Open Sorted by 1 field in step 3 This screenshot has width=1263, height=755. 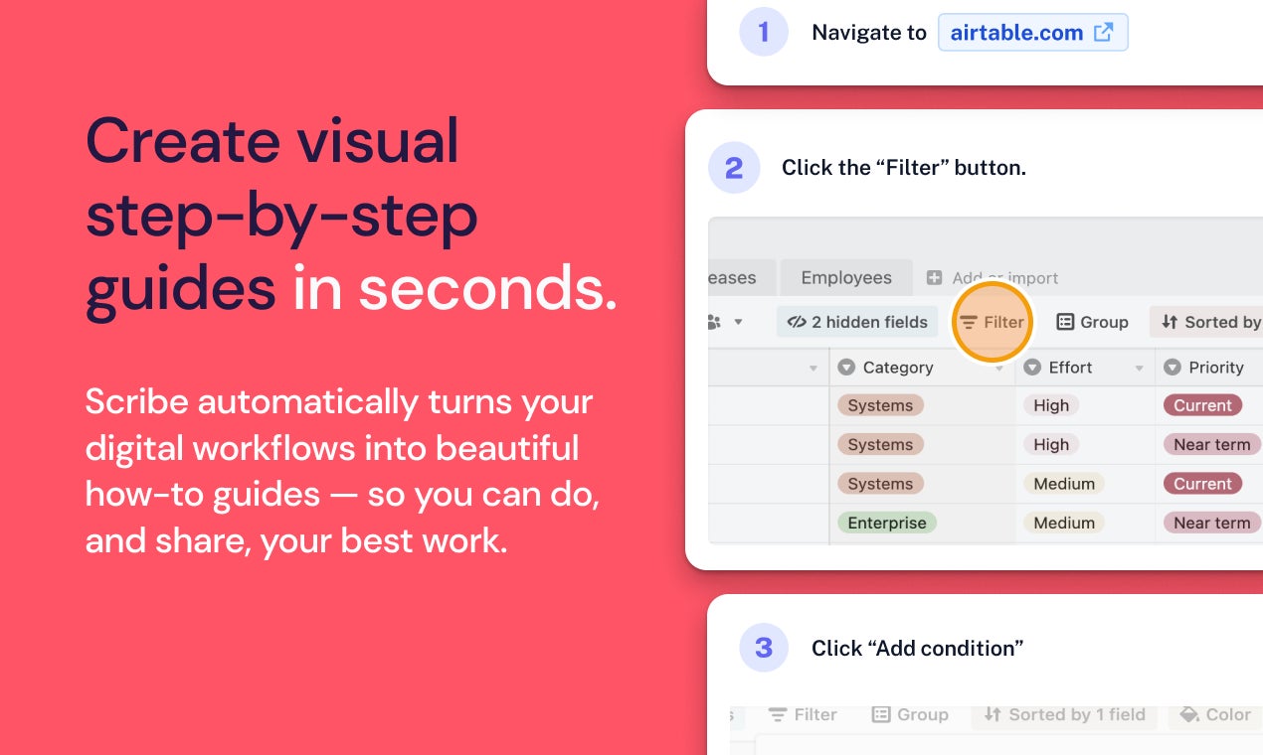(x=1065, y=714)
